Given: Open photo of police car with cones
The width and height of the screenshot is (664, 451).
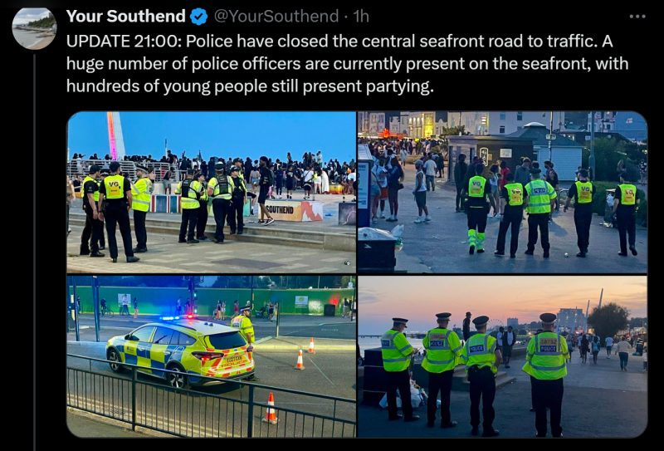Looking at the screenshot, I should 212,356.
